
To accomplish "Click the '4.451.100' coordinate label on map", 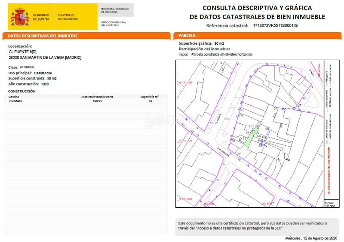I will point(185,141).
